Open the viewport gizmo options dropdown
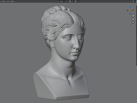Screen dimensions: 137x103 click(x=134, y=1)
